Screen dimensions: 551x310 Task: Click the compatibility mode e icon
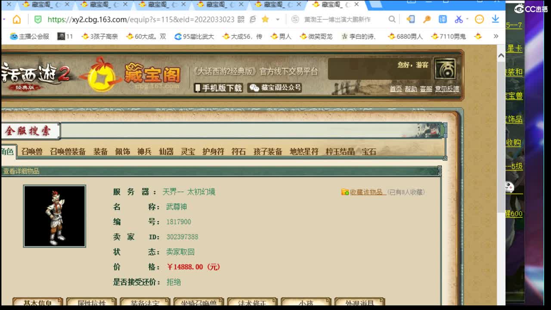[x=253, y=19]
